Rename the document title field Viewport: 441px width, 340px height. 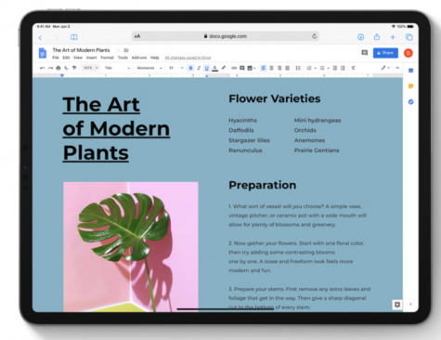tap(81, 50)
